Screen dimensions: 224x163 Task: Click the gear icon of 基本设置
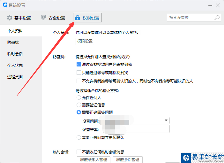point(10,18)
